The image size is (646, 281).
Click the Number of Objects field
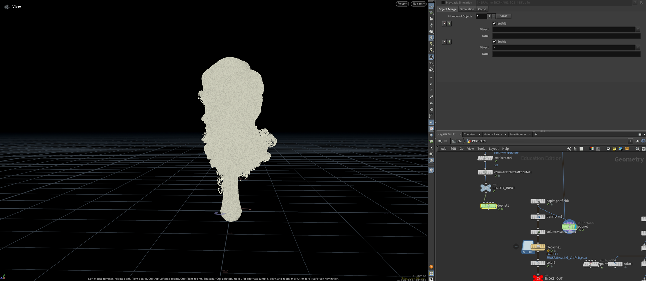(481, 16)
